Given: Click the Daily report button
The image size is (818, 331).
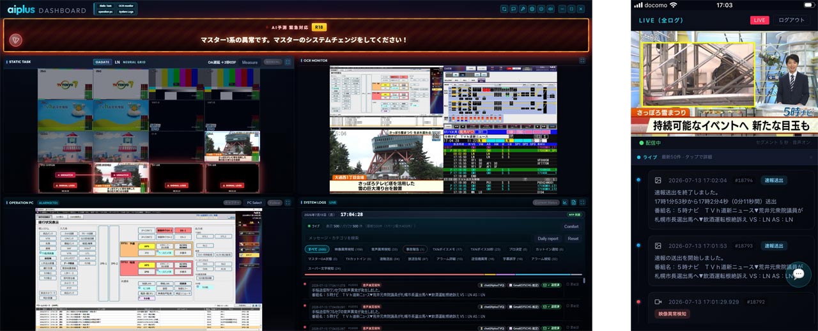Looking at the screenshot, I should (x=548, y=238).
